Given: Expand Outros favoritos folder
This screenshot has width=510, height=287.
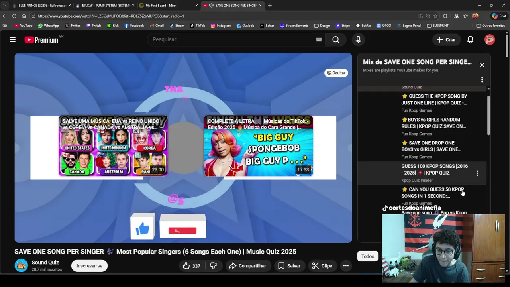Looking at the screenshot, I should pos(490,26).
